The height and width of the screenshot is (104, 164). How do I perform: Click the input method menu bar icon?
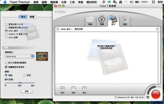coord(153,2)
